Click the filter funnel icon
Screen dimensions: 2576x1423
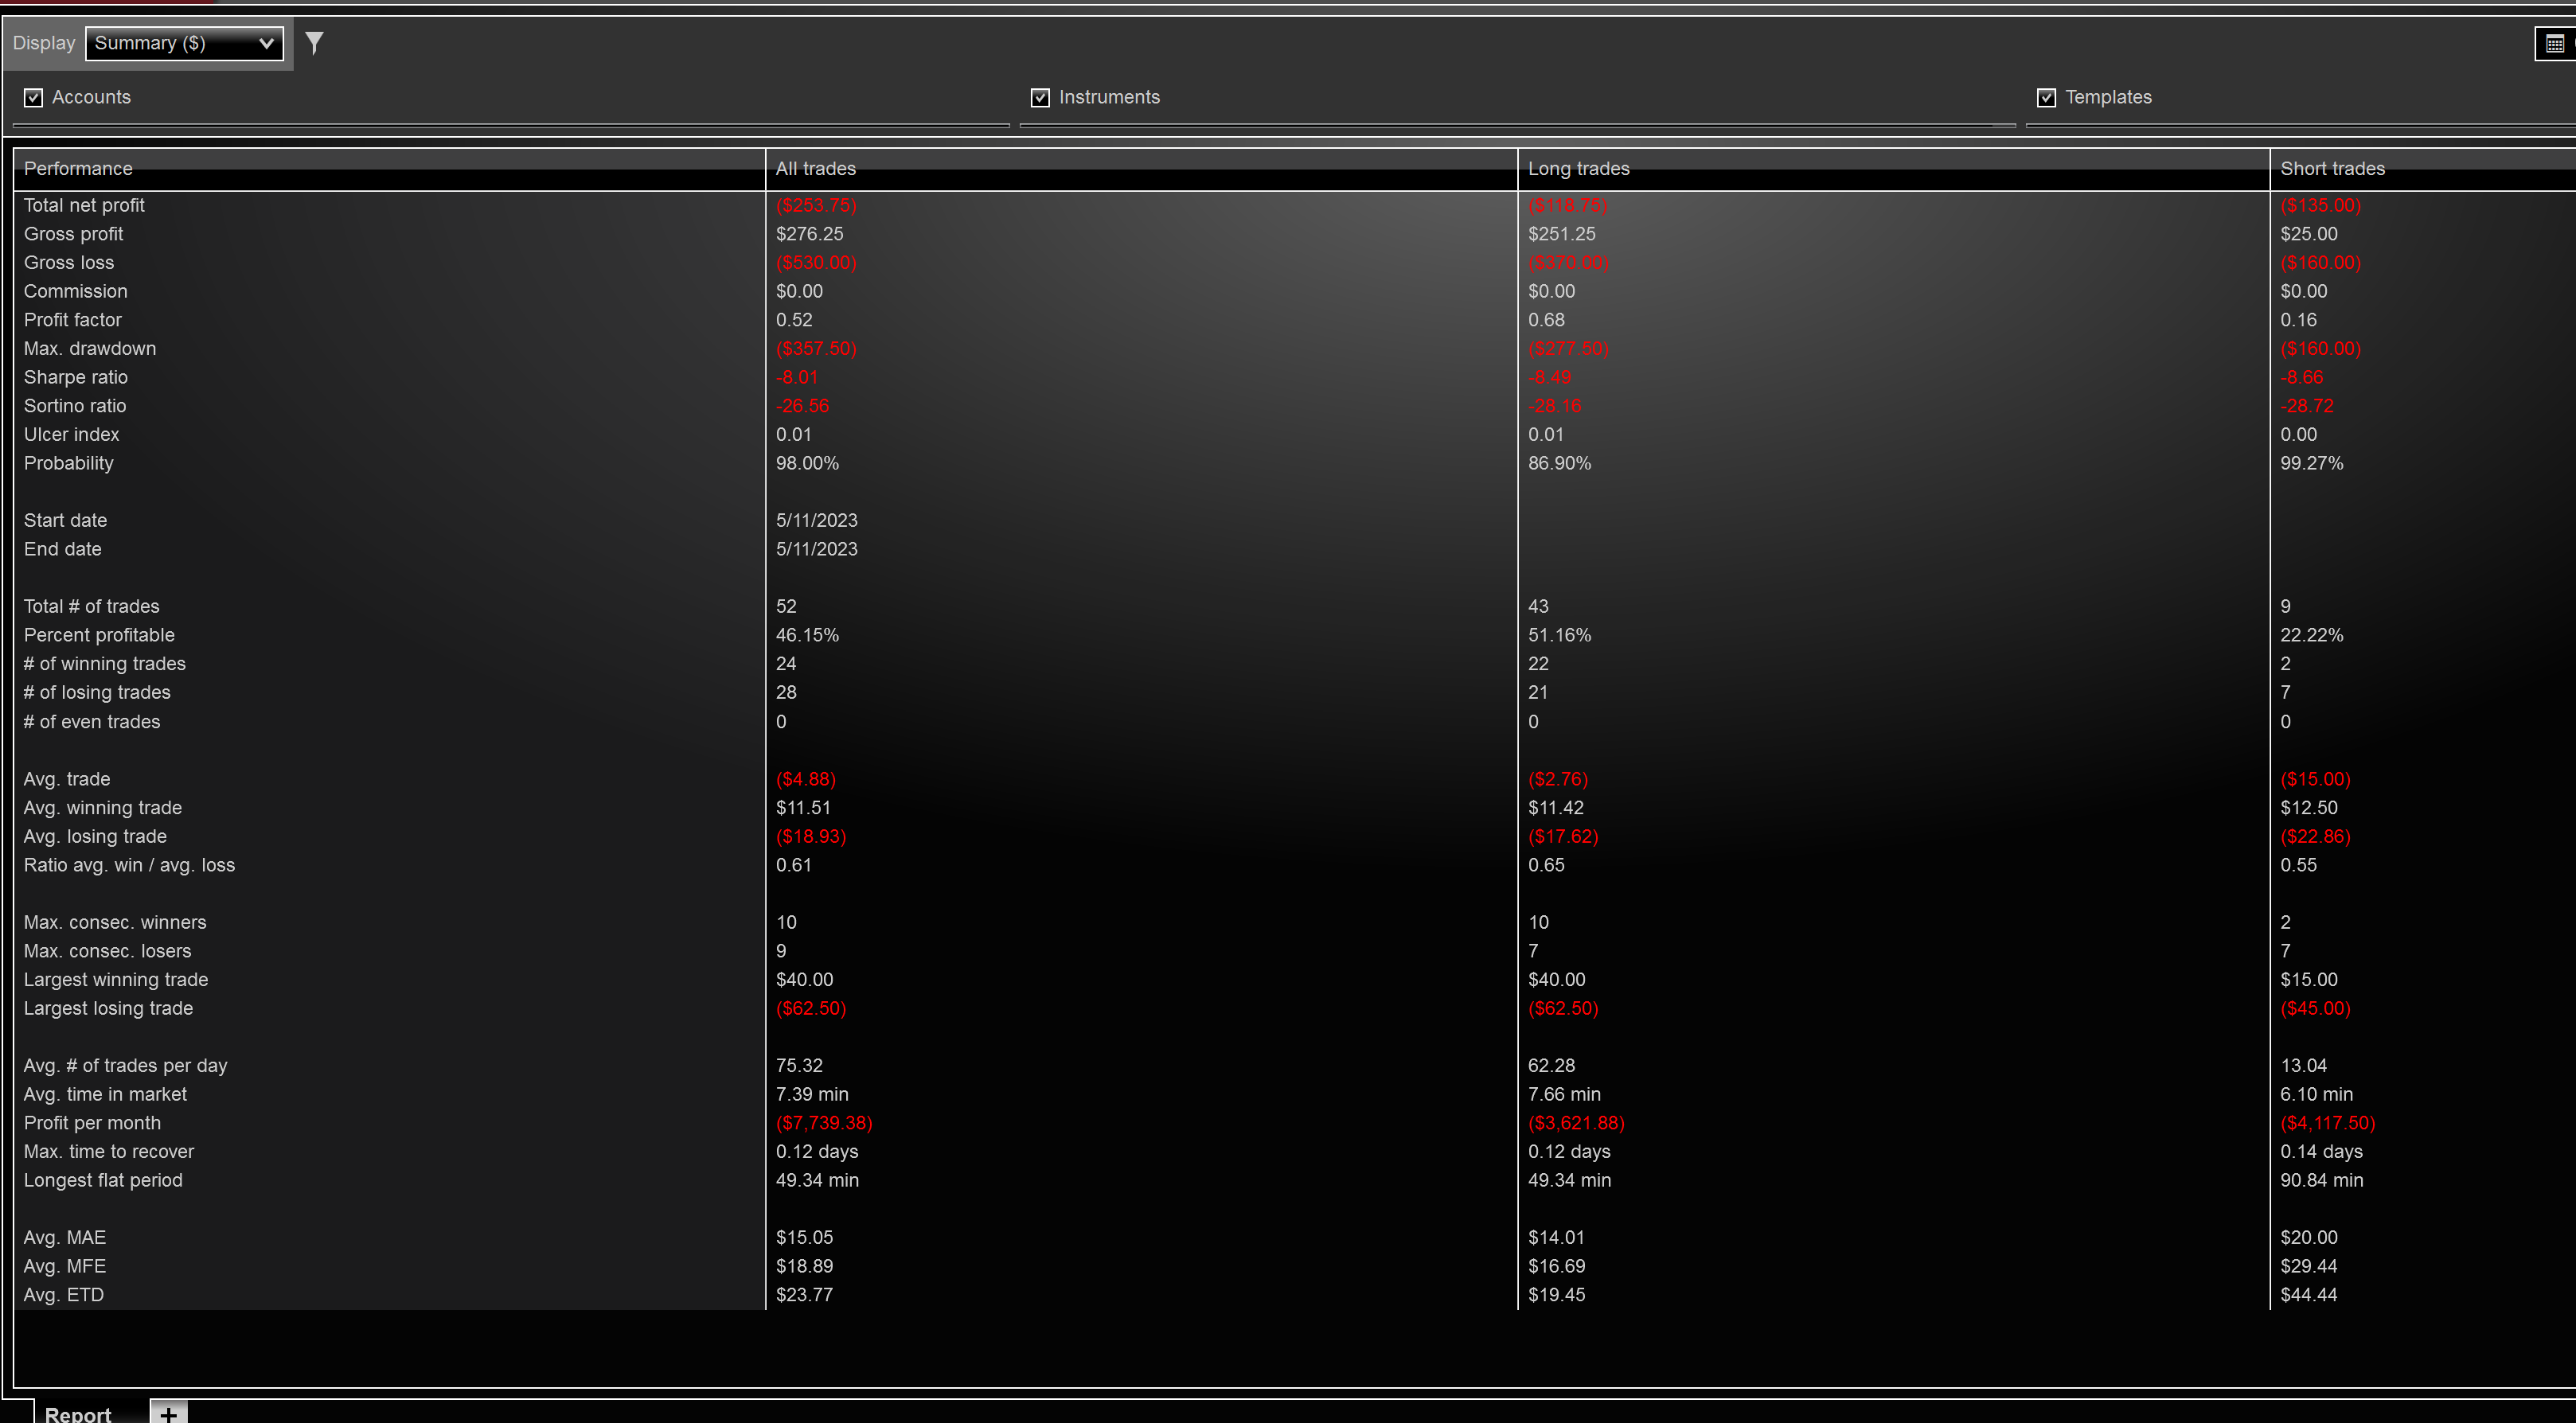(x=314, y=43)
